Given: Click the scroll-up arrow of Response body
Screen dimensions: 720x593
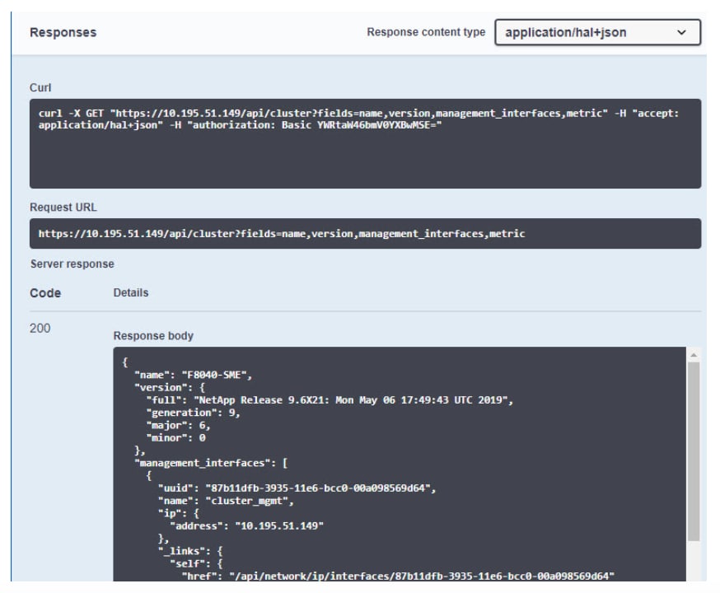Looking at the screenshot, I should pyautogui.click(x=694, y=355).
